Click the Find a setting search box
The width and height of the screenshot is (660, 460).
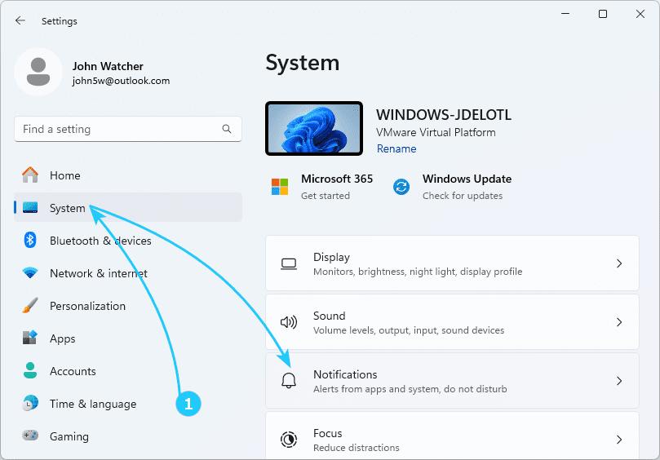(x=118, y=129)
